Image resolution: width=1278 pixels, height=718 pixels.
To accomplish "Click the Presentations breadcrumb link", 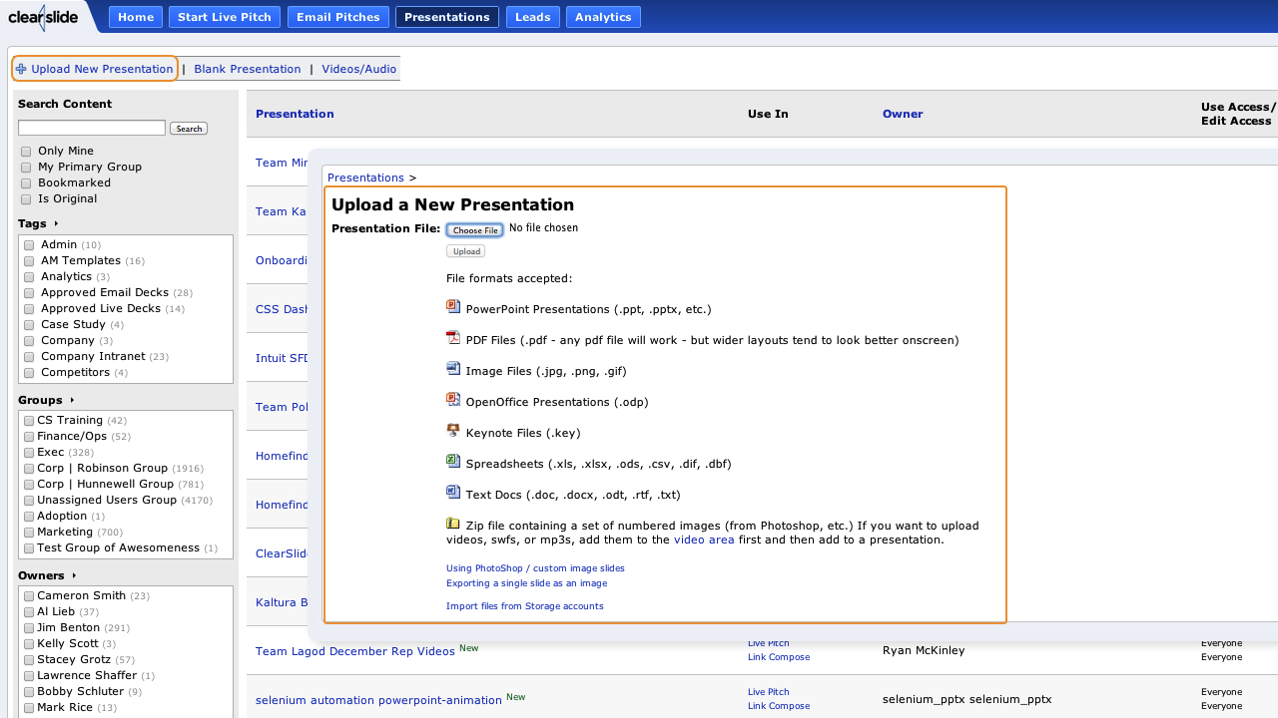I will pos(365,178).
